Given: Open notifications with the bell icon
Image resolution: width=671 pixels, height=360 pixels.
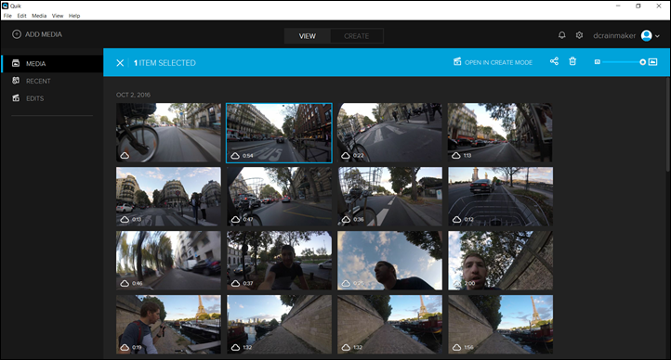Looking at the screenshot, I should [x=562, y=35].
